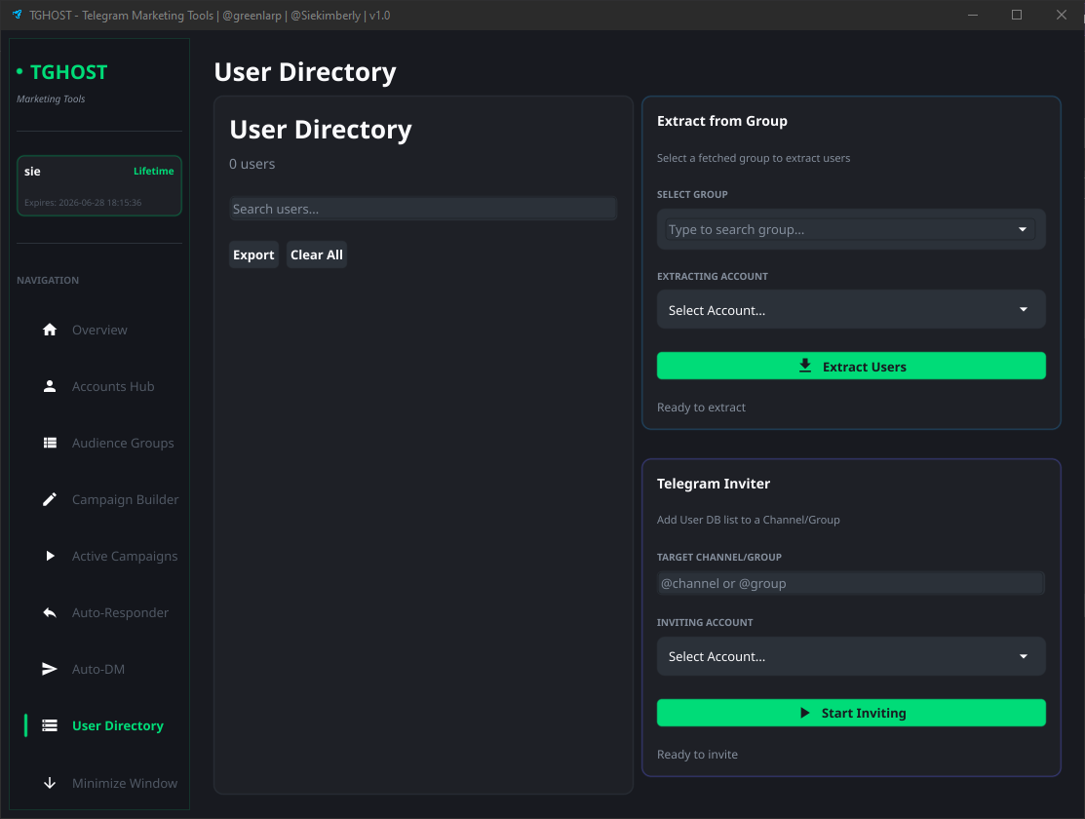This screenshot has height=819, width=1085.
Task: Click the 'Ready to invite' status
Action: click(697, 754)
